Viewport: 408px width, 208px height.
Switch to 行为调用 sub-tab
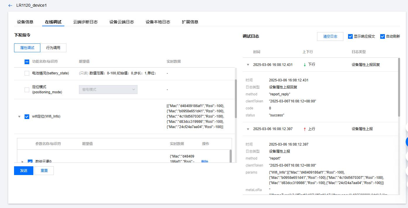[53, 48]
